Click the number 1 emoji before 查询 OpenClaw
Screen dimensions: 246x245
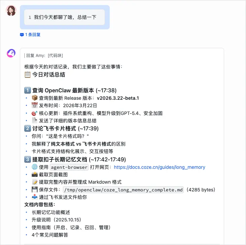(x=28, y=90)
